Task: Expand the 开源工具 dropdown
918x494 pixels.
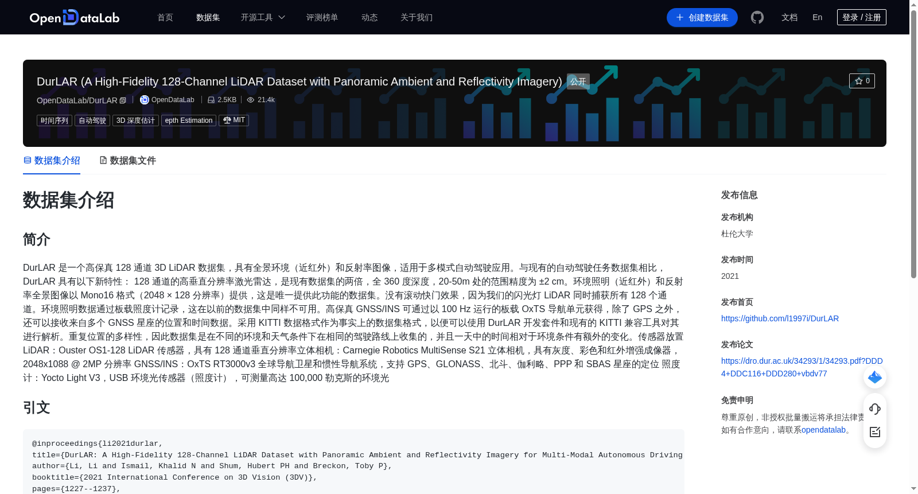Action: coord(263,17)
